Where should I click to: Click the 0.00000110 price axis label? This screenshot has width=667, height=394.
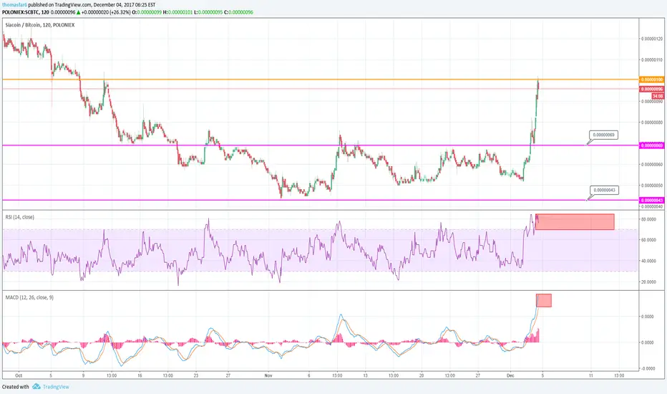652,60
